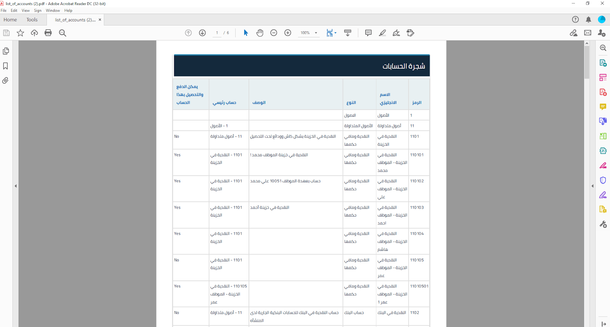Screen dimensions: 610x327
Task: Open the yellow Comment tool in the right pane
Action: pos(603,107)
